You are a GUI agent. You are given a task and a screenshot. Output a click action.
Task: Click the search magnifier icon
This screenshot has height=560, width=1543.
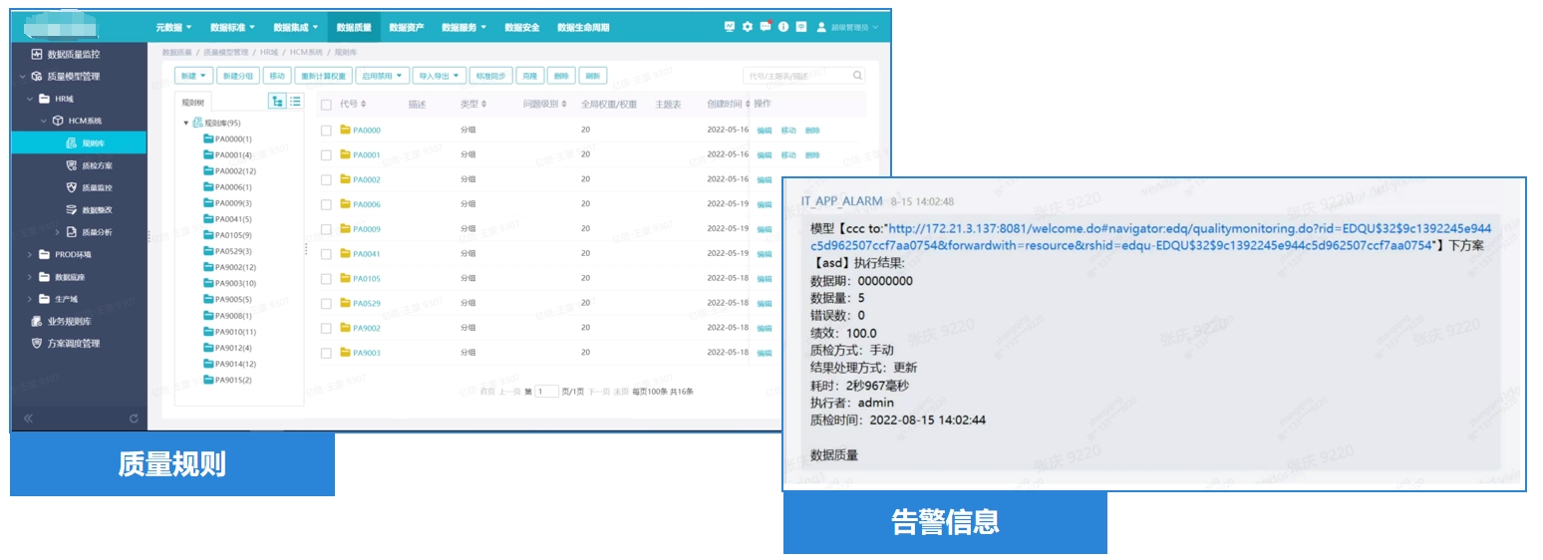[857, 76]
